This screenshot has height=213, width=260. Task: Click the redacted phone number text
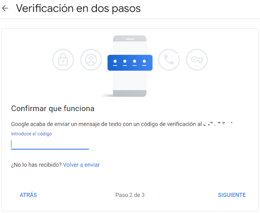tap(218, 124)
